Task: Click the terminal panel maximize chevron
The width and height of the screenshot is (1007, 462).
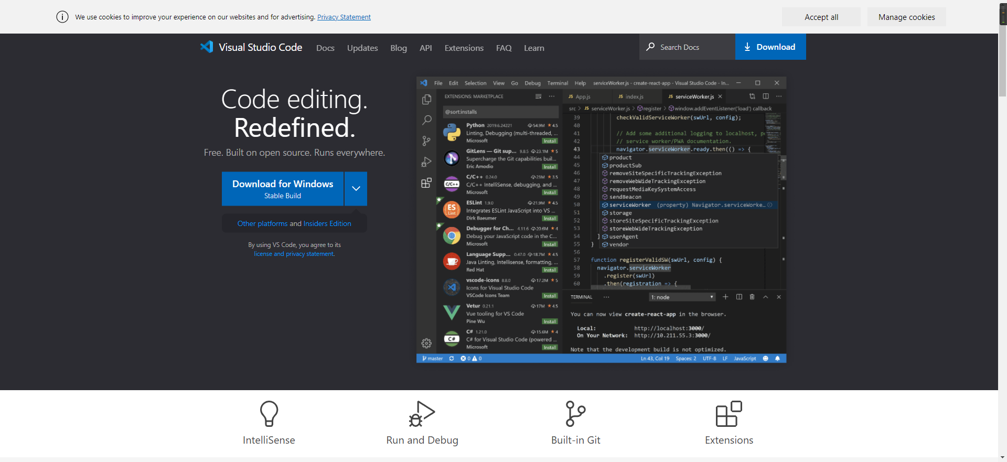Action: tap(766, 297)
